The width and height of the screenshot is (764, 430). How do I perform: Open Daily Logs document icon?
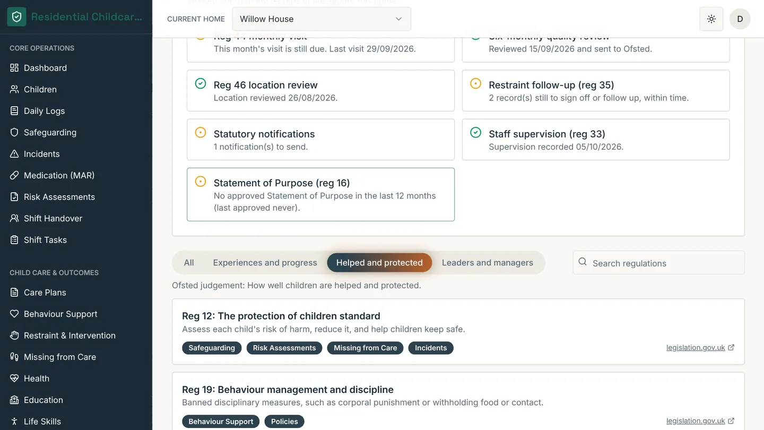click(14, 111)
